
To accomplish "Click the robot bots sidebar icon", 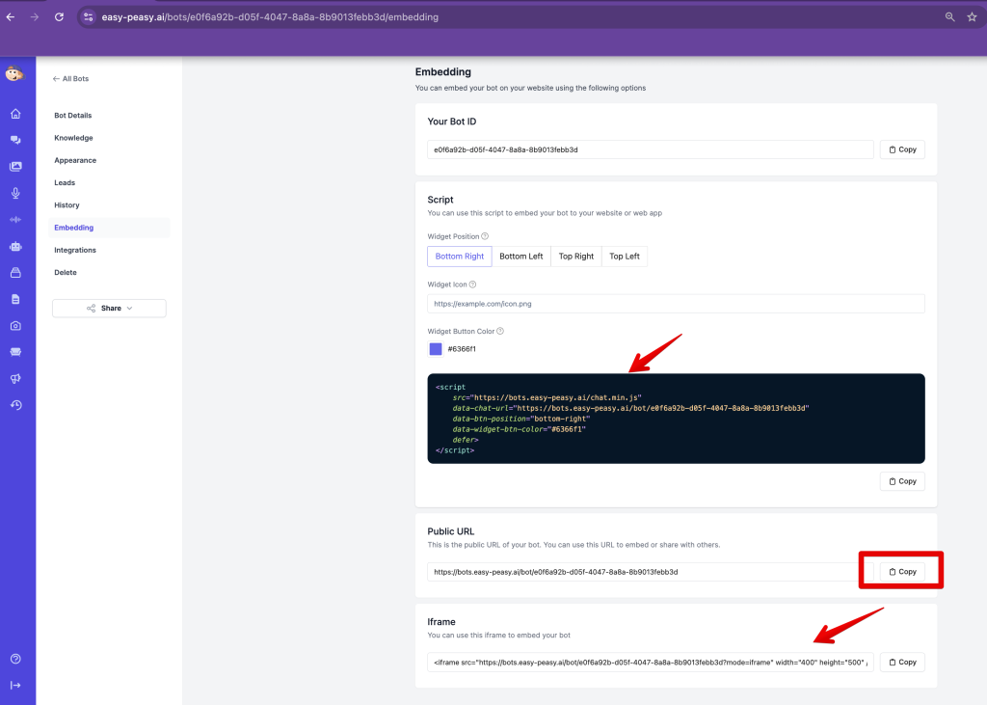I will click(x=15, y=246).
